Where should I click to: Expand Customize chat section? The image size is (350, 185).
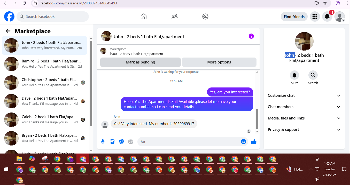point(304,95)
